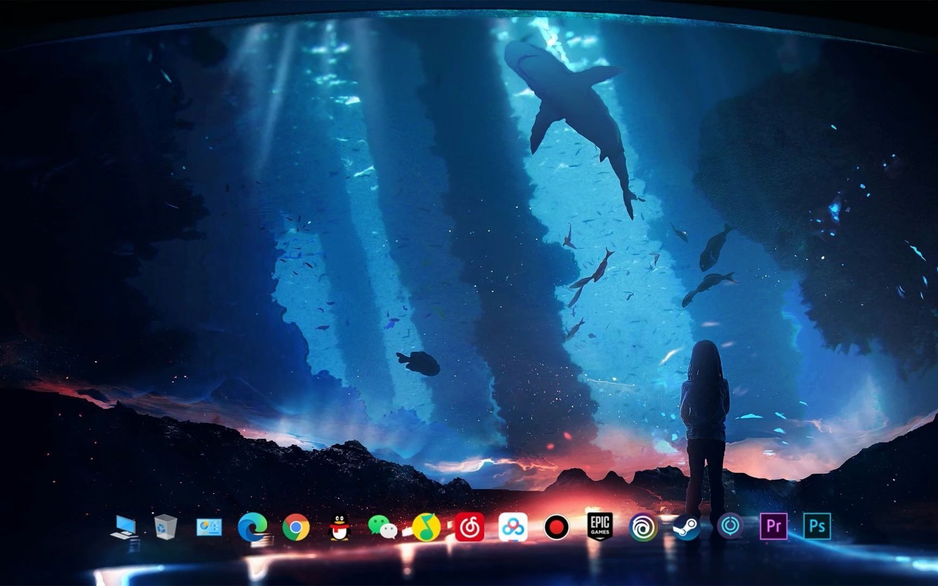Launch Adobe Photoshop
Image resolution: width=938 pixels, height=586 pixels.
[819, 527]
